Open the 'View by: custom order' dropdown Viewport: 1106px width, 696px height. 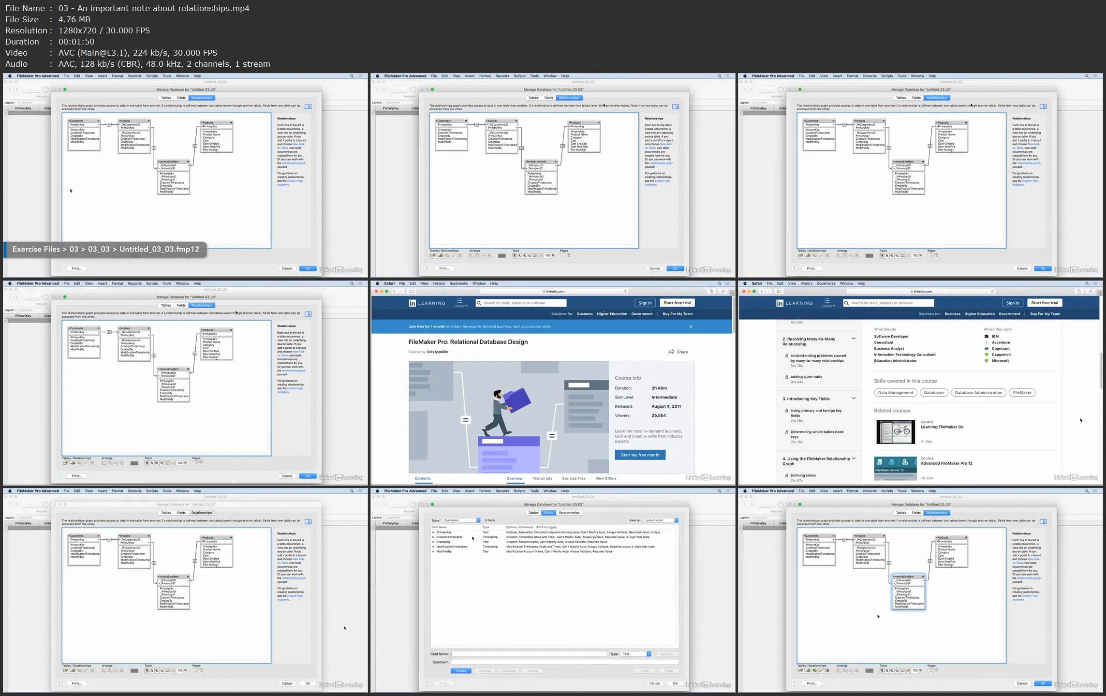[x=661, y=520]
